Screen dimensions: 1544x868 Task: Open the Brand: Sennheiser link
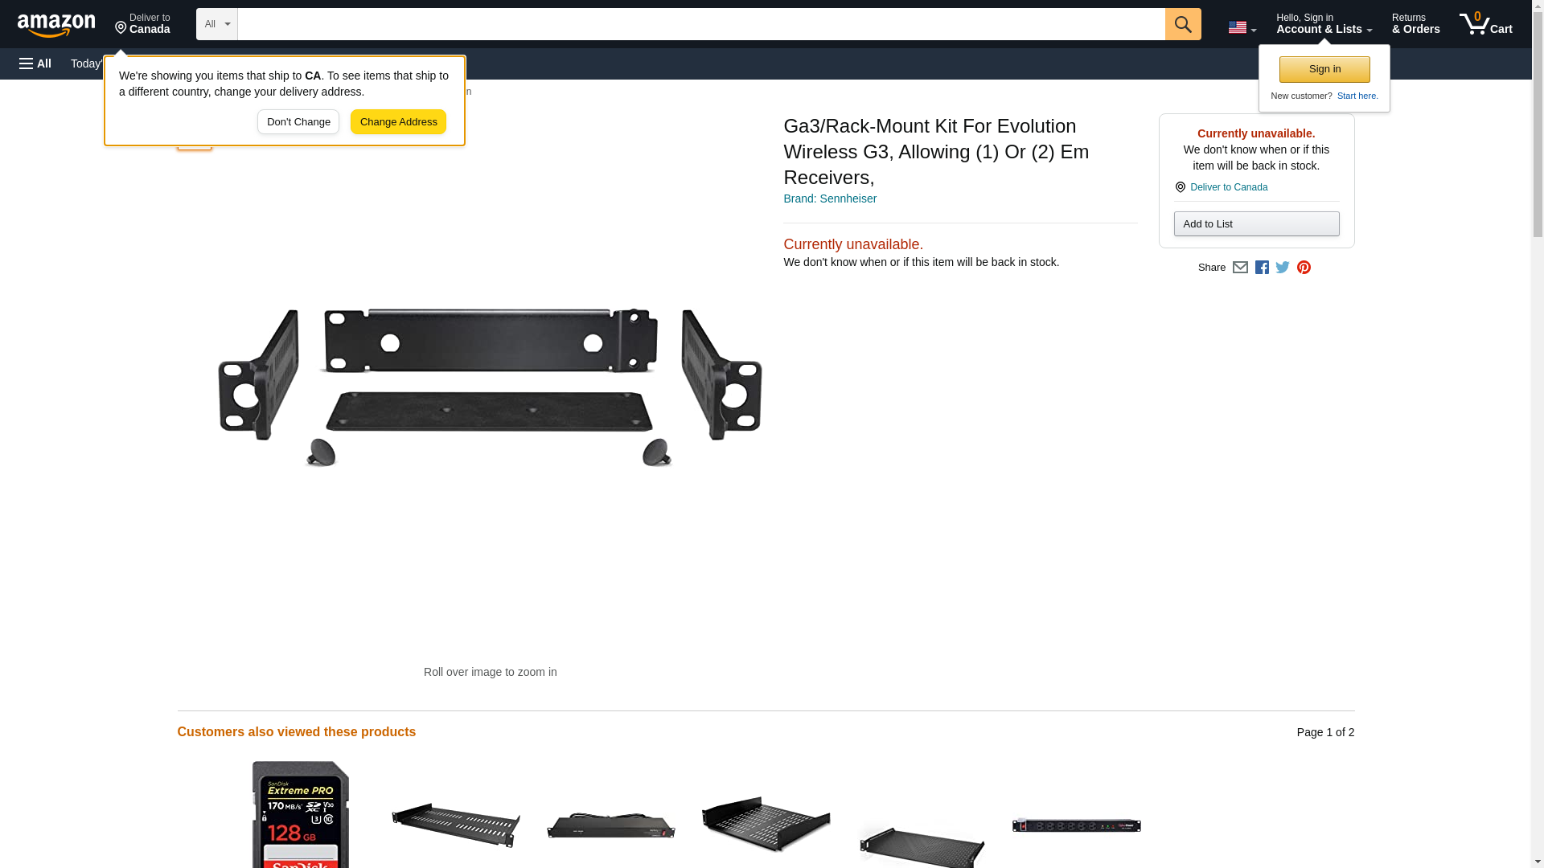[830, 199]
